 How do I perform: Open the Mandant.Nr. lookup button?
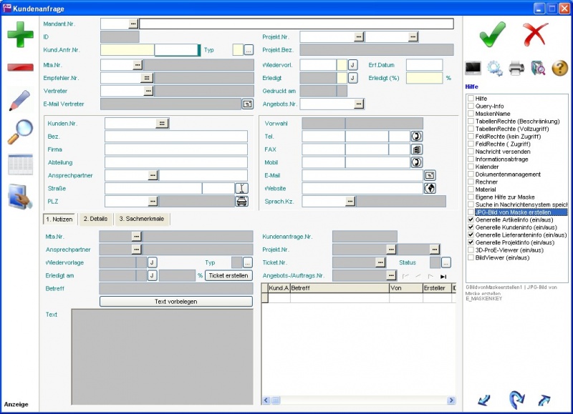pyautogui.click(x=133, y=24)
